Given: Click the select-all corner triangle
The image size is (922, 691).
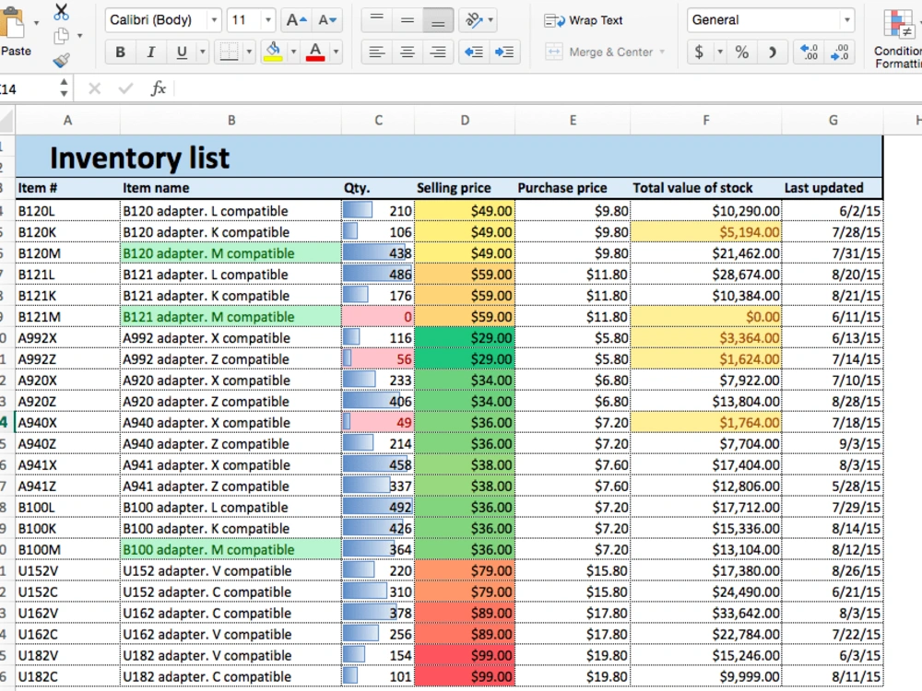Looking at the screenshot, I should coord(7,121).
